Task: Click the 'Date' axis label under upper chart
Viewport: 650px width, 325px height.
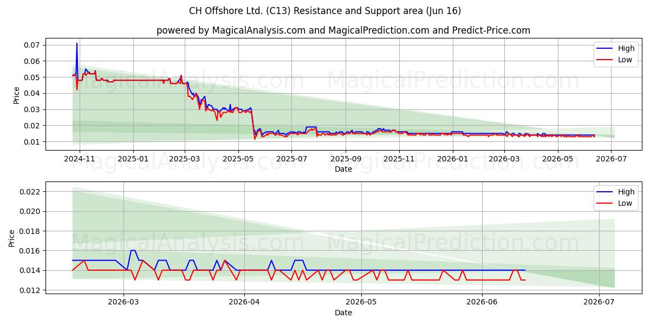Action: click(343, 169)
